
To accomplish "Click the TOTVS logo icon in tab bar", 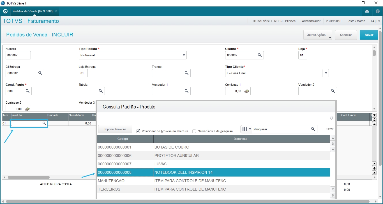I will (x=5, y=11).
